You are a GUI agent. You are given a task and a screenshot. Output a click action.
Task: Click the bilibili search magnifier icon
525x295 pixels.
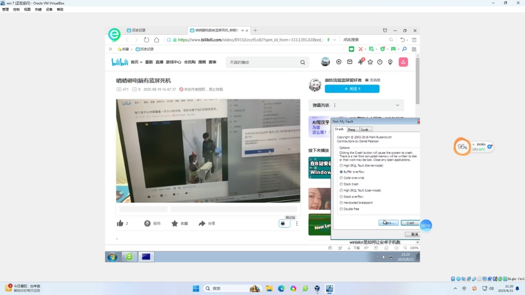coord(302,62)
